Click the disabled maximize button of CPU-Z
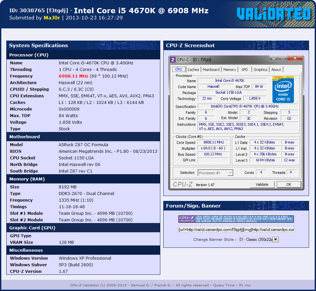The image size is (316, 291). (x=283, y=58)
